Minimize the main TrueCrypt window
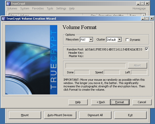 138,4
